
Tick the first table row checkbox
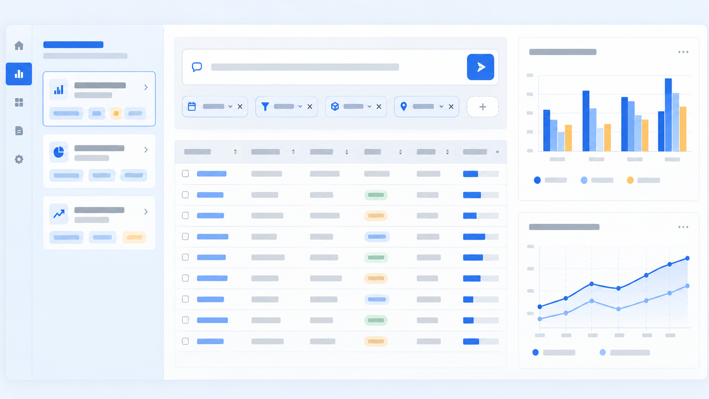[x=185, y=173]
